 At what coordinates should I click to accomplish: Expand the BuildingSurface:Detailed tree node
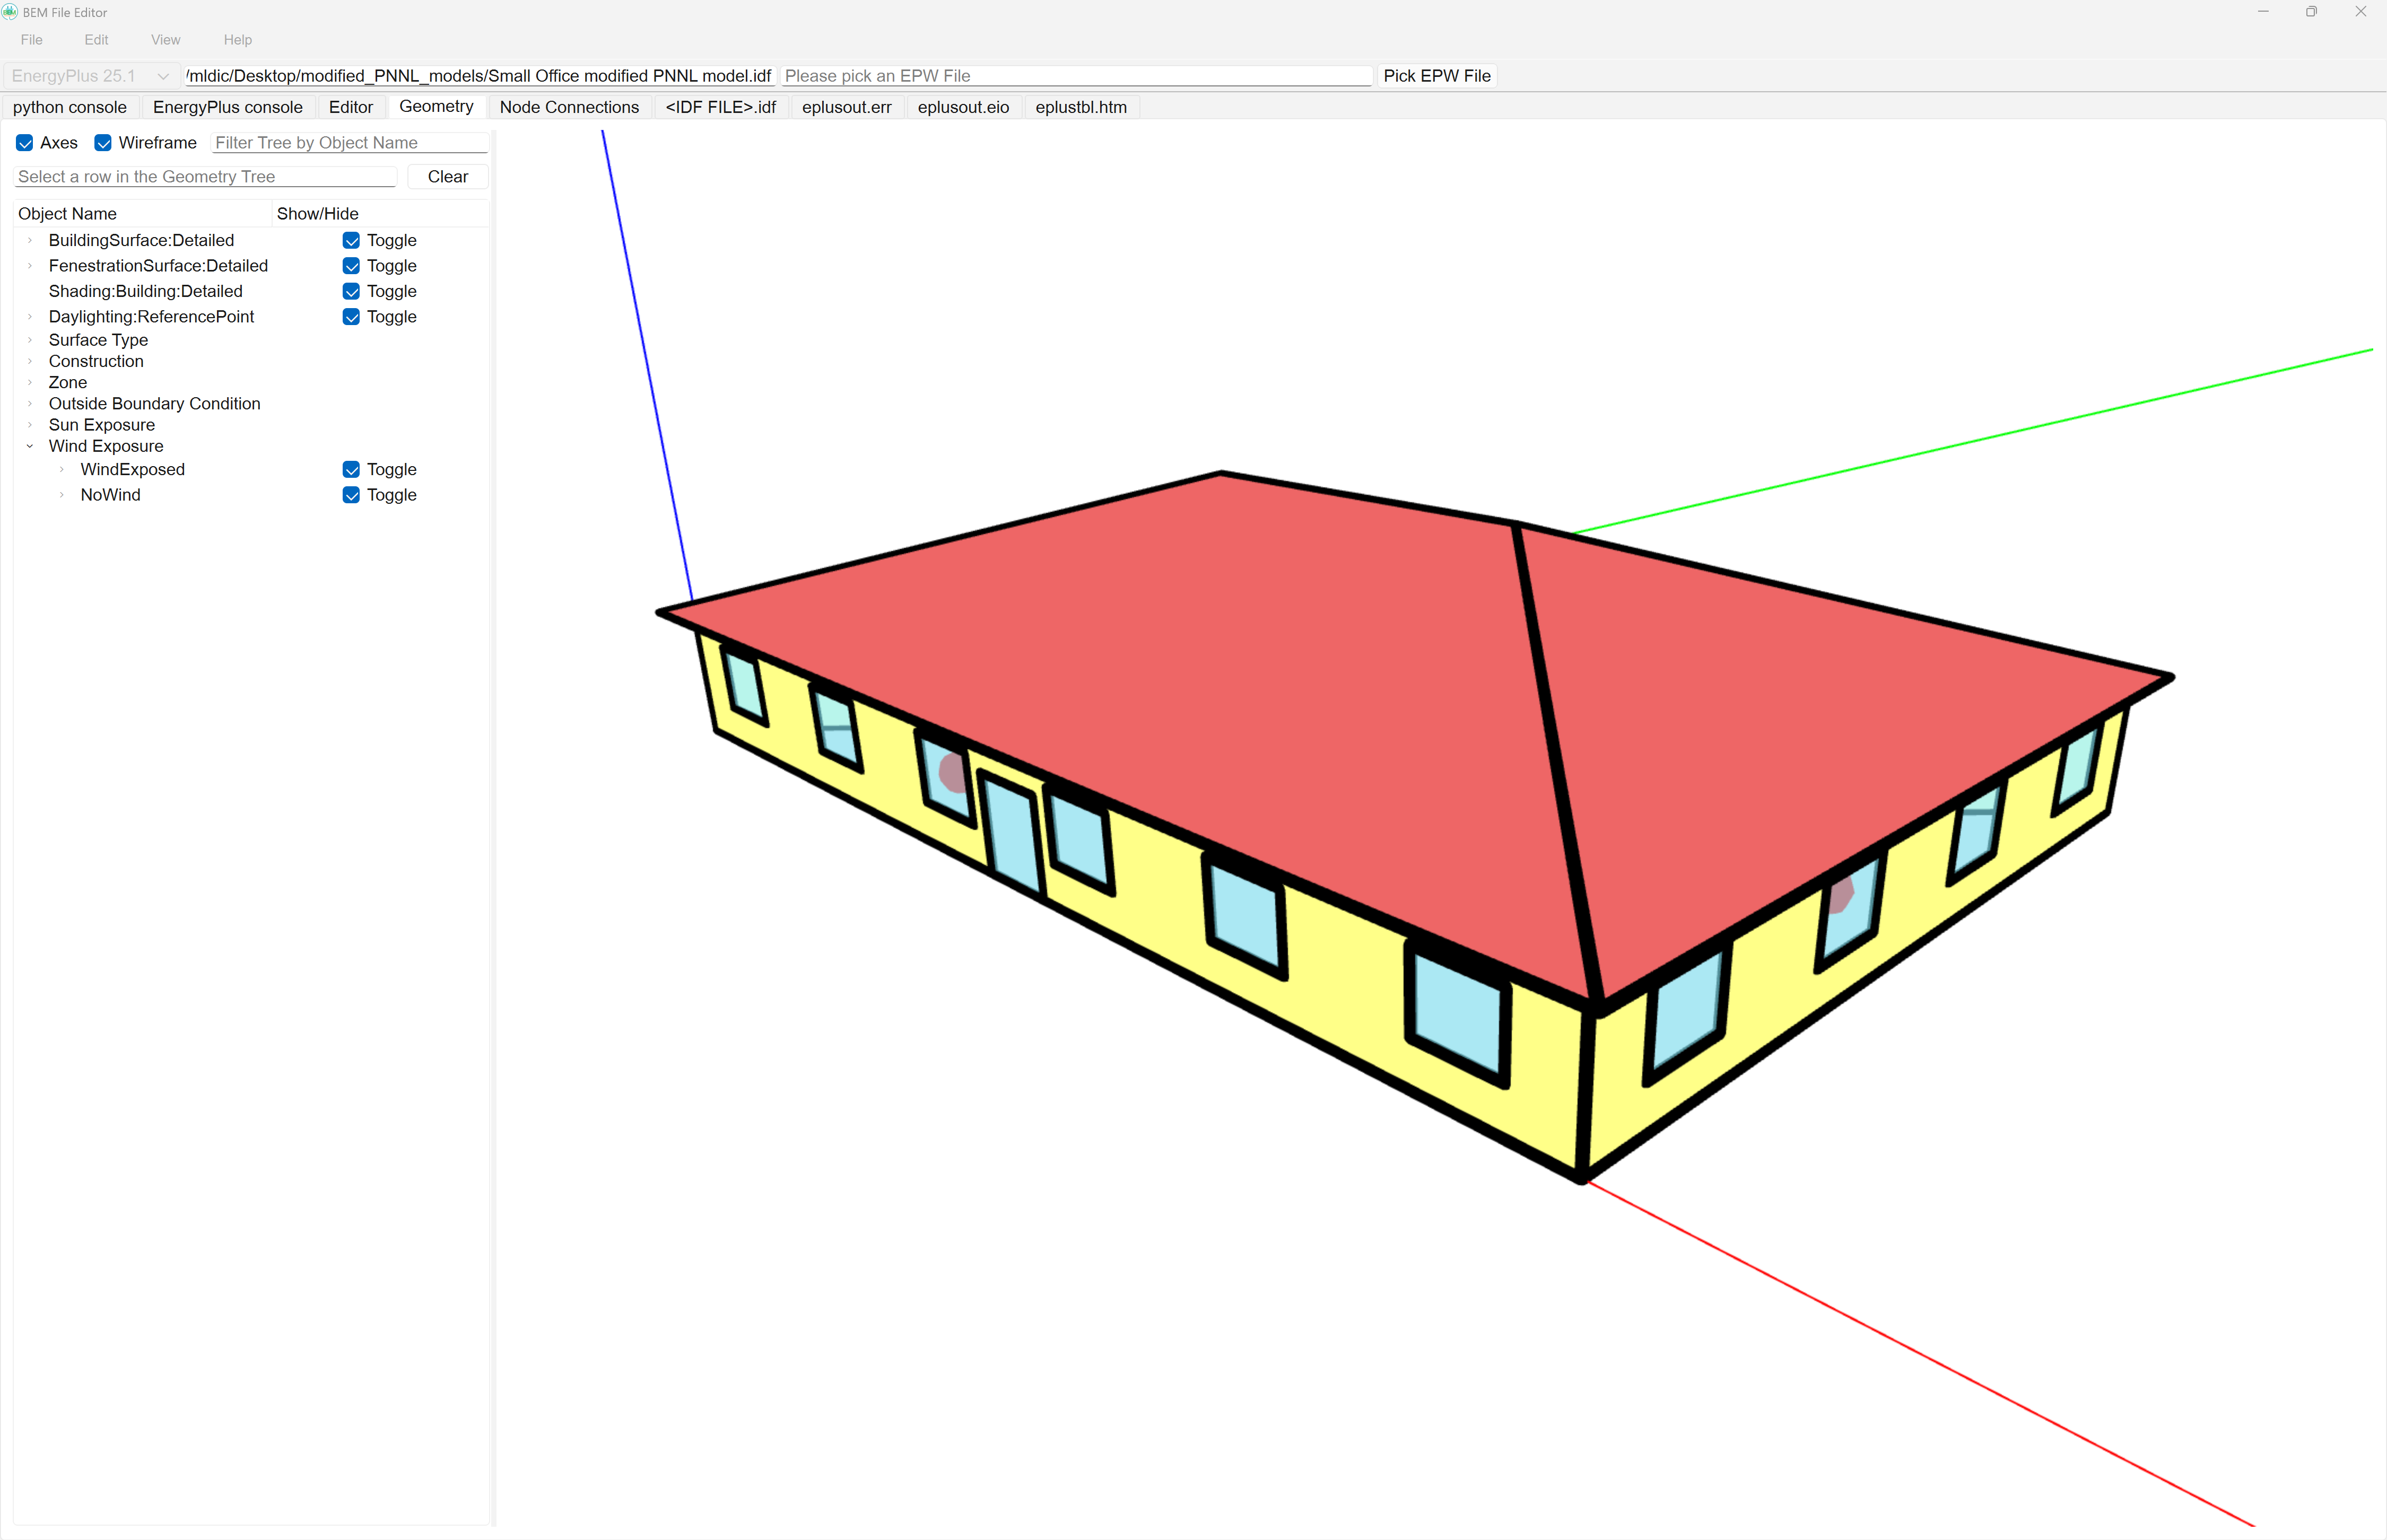coord(30,240)
